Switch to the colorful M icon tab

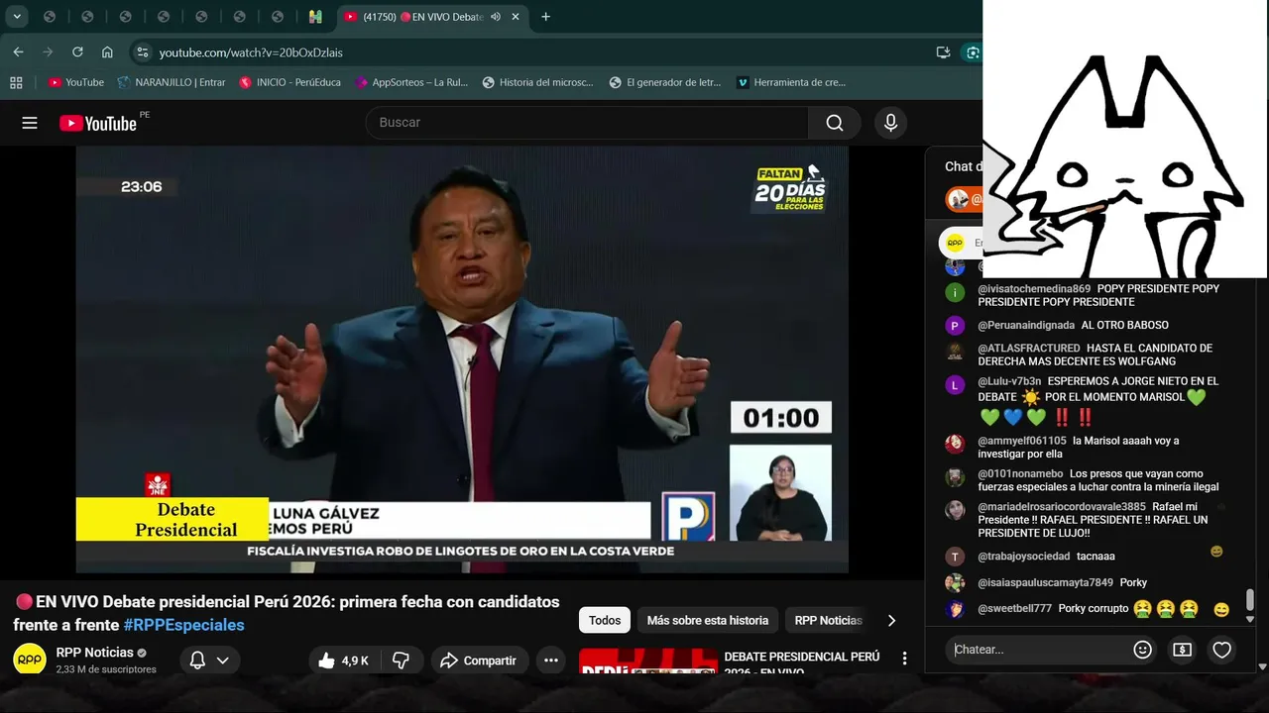pos(315,17)
